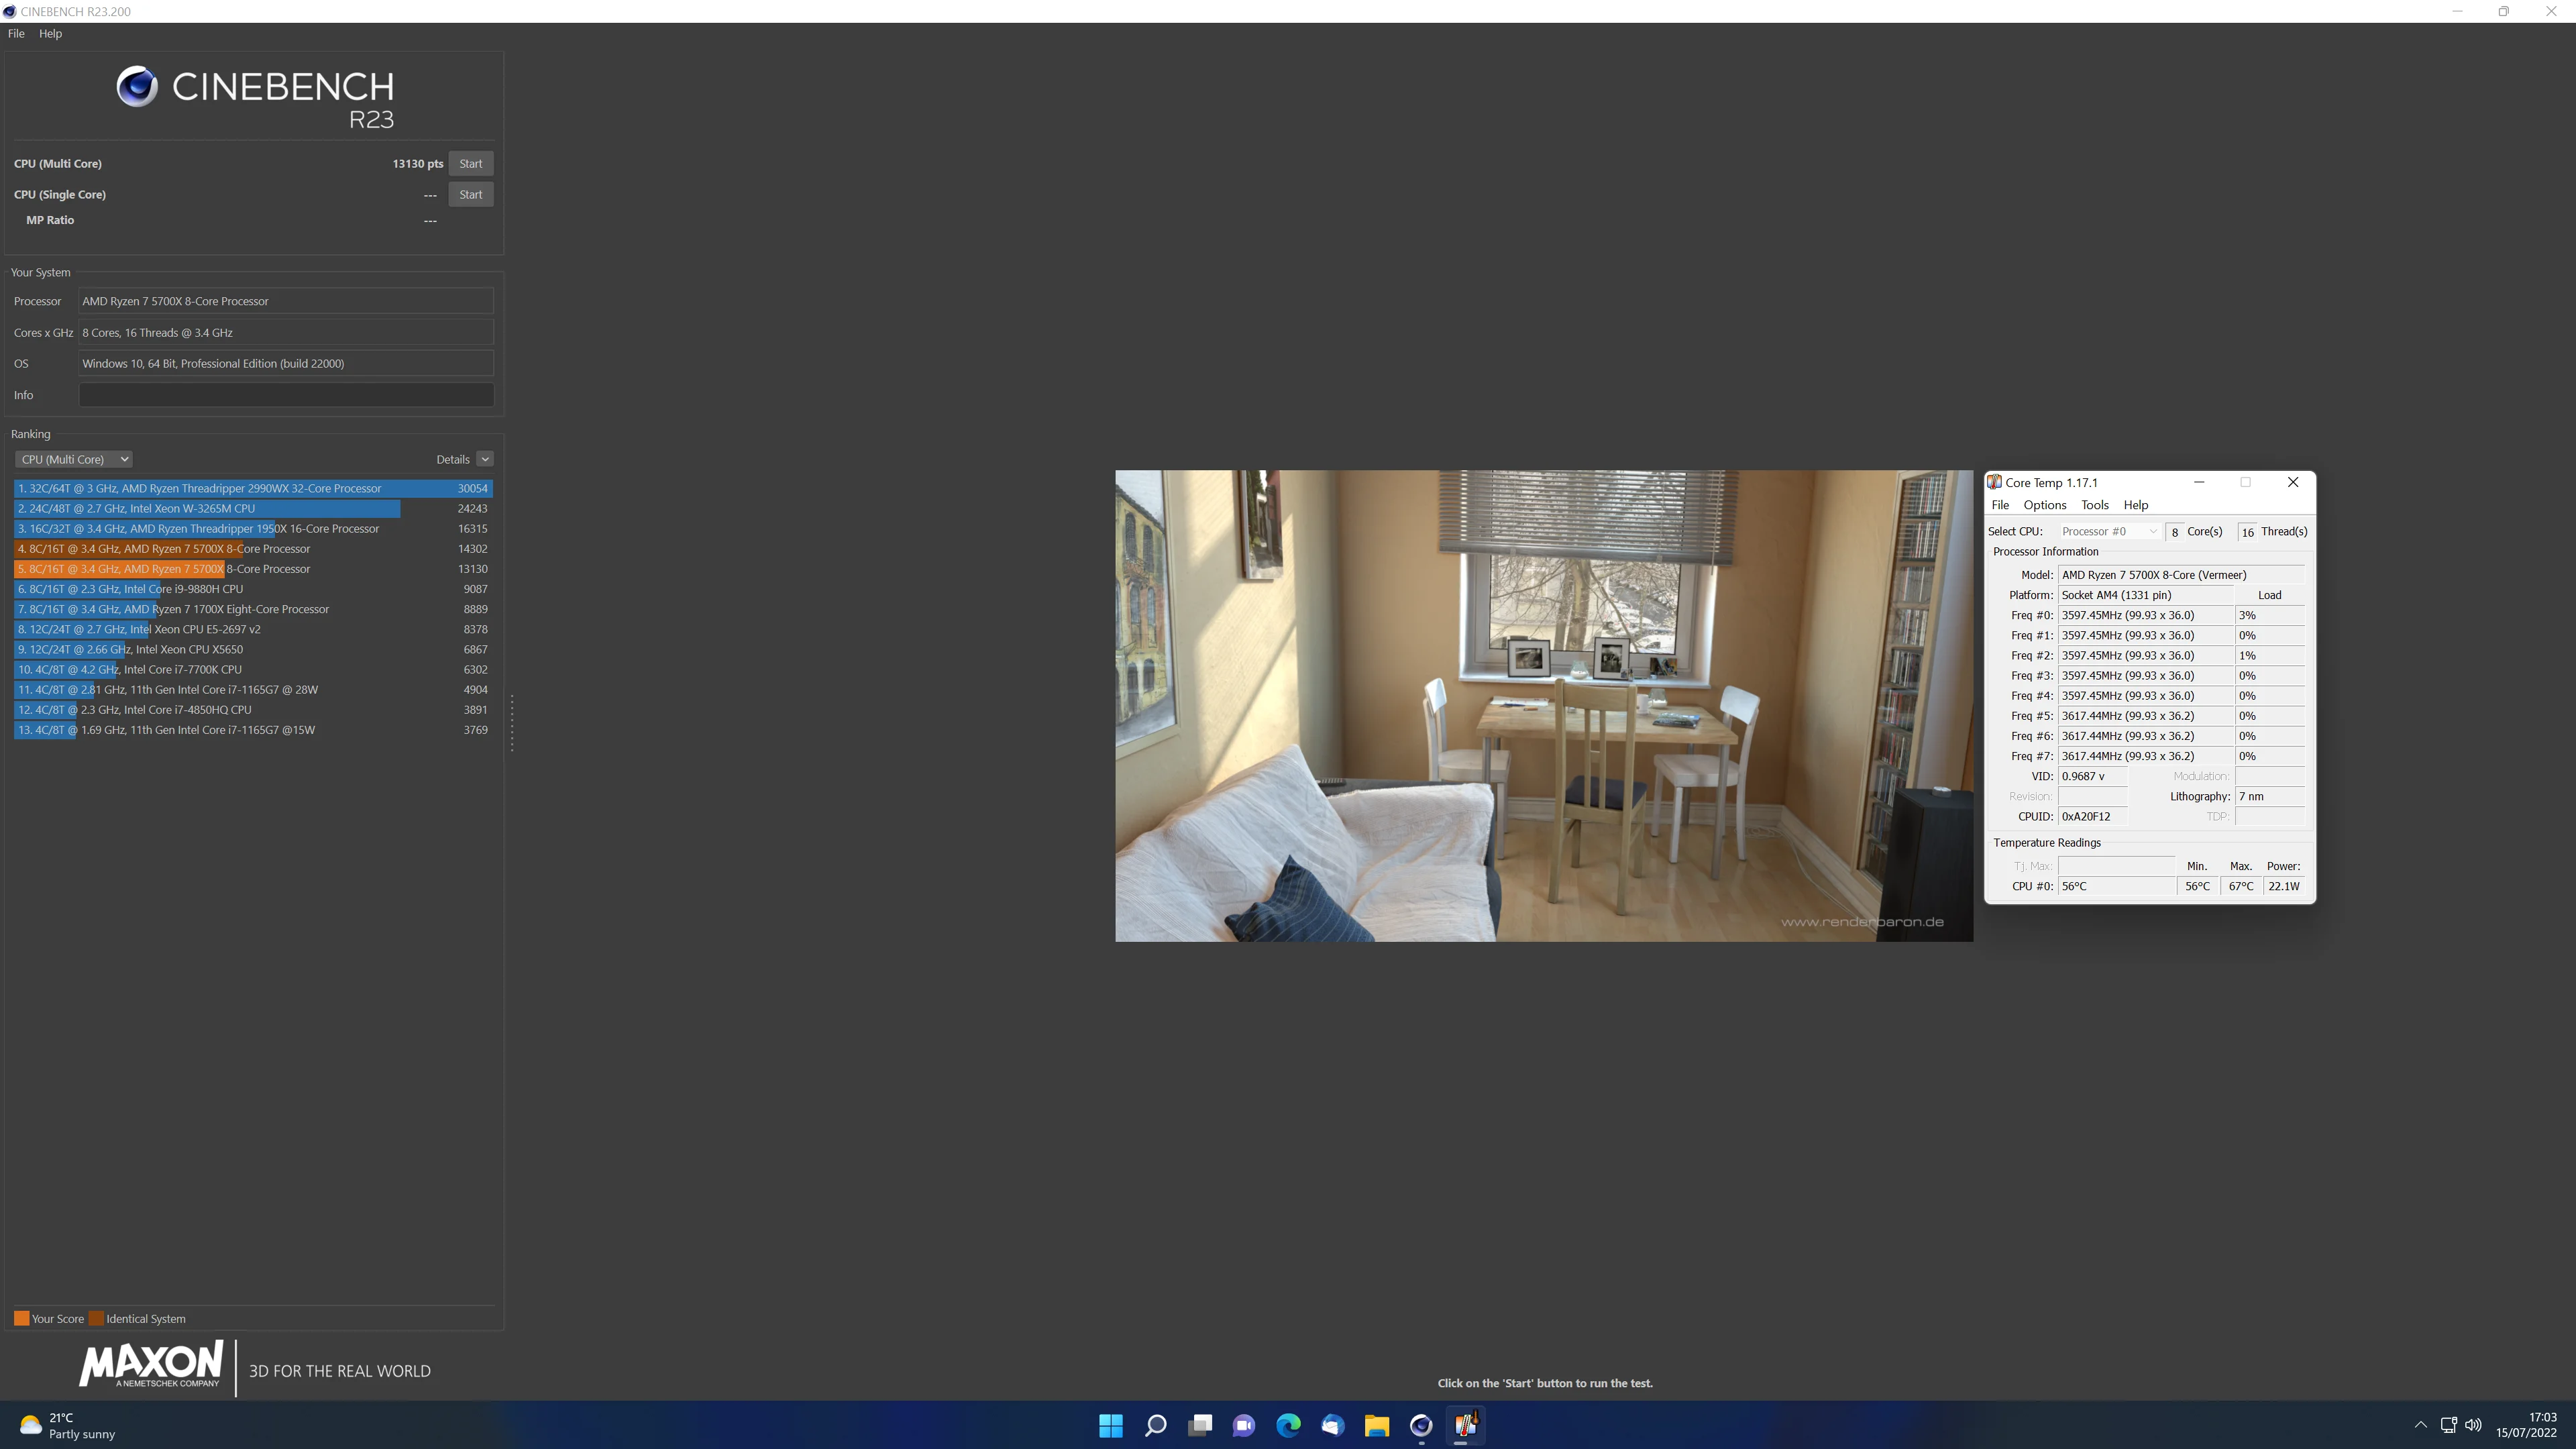
Task: Select the Threadripper 2990WX ranking row
Action: click(x=253, y=488)
